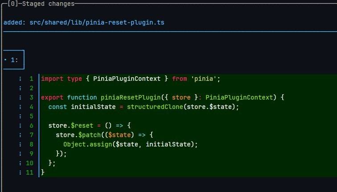Click the 'pinia' string literal
Viewport: 337px width, 192px height.
tap(204, 79)
